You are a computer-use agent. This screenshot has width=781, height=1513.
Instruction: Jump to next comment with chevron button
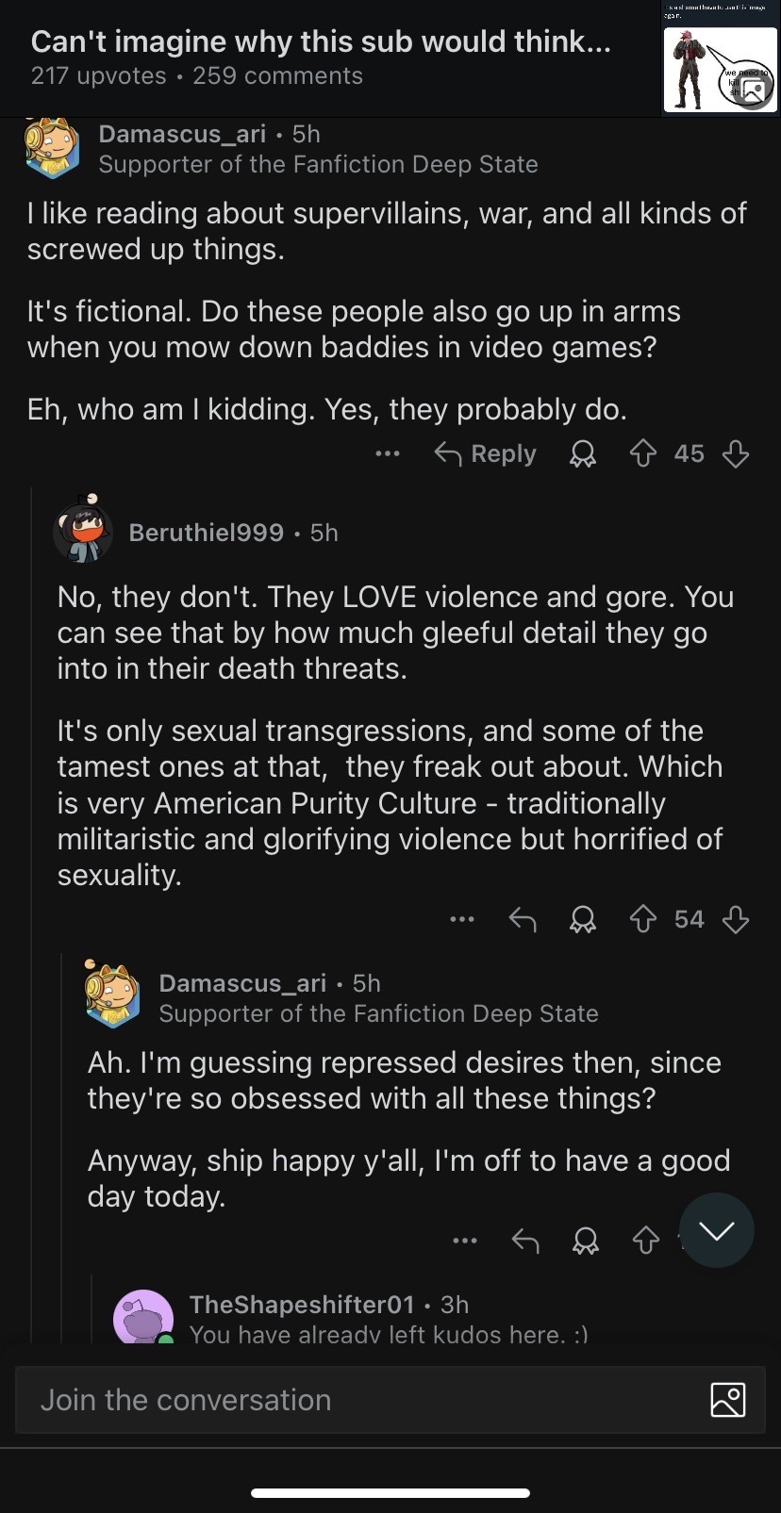coord(717,1230)
